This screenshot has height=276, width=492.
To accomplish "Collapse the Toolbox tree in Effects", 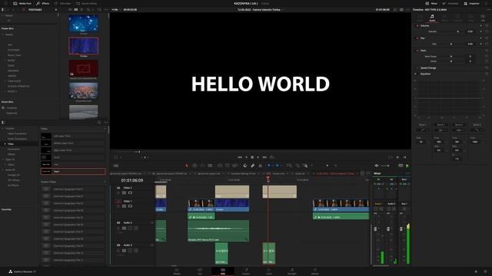I will (3, 128).
